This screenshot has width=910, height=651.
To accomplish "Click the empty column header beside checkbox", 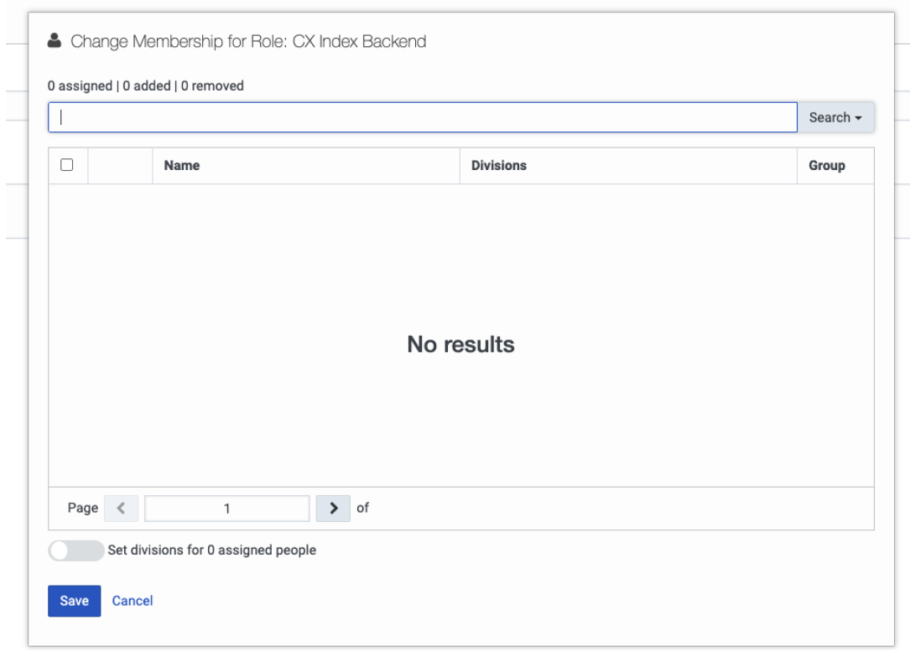I will (120, 166).
